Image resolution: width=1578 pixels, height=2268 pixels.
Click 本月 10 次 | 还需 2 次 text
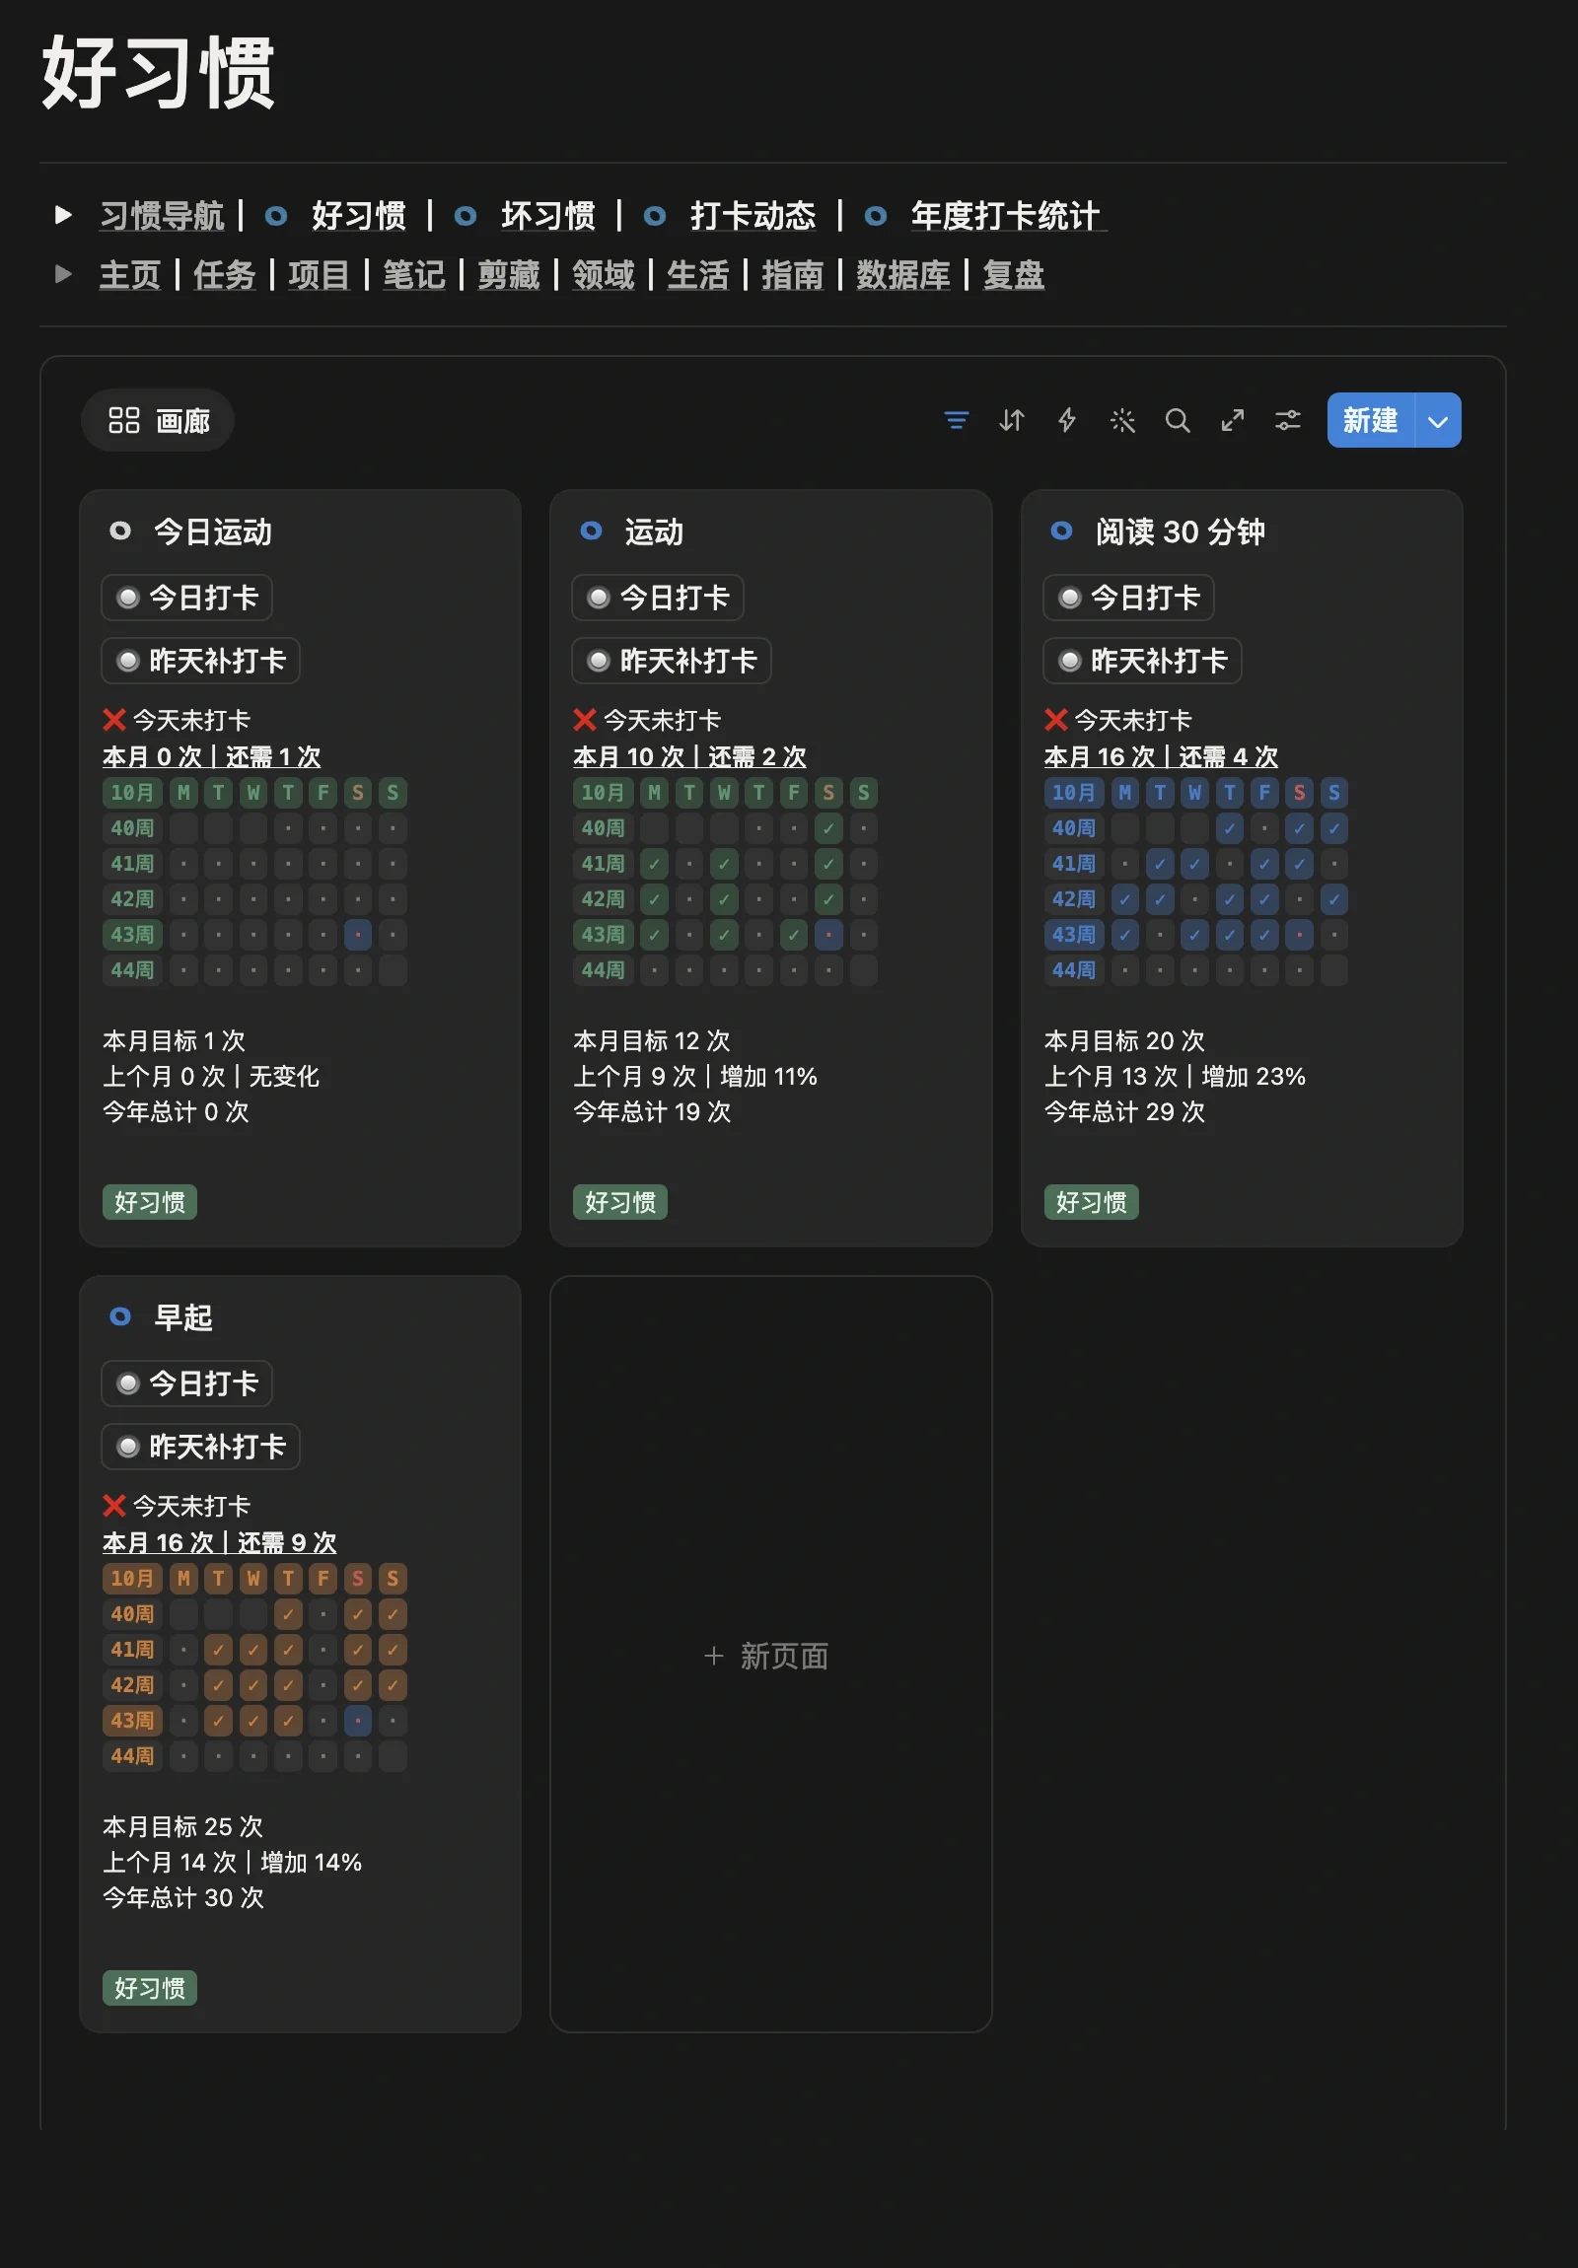click(x=689, y=756)
